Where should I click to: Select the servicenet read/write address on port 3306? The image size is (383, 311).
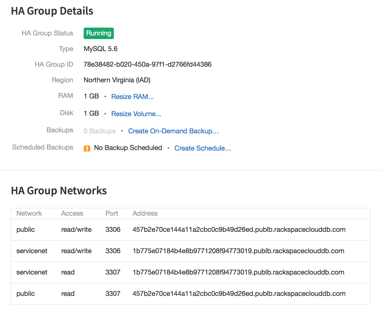tap(238, 251)
